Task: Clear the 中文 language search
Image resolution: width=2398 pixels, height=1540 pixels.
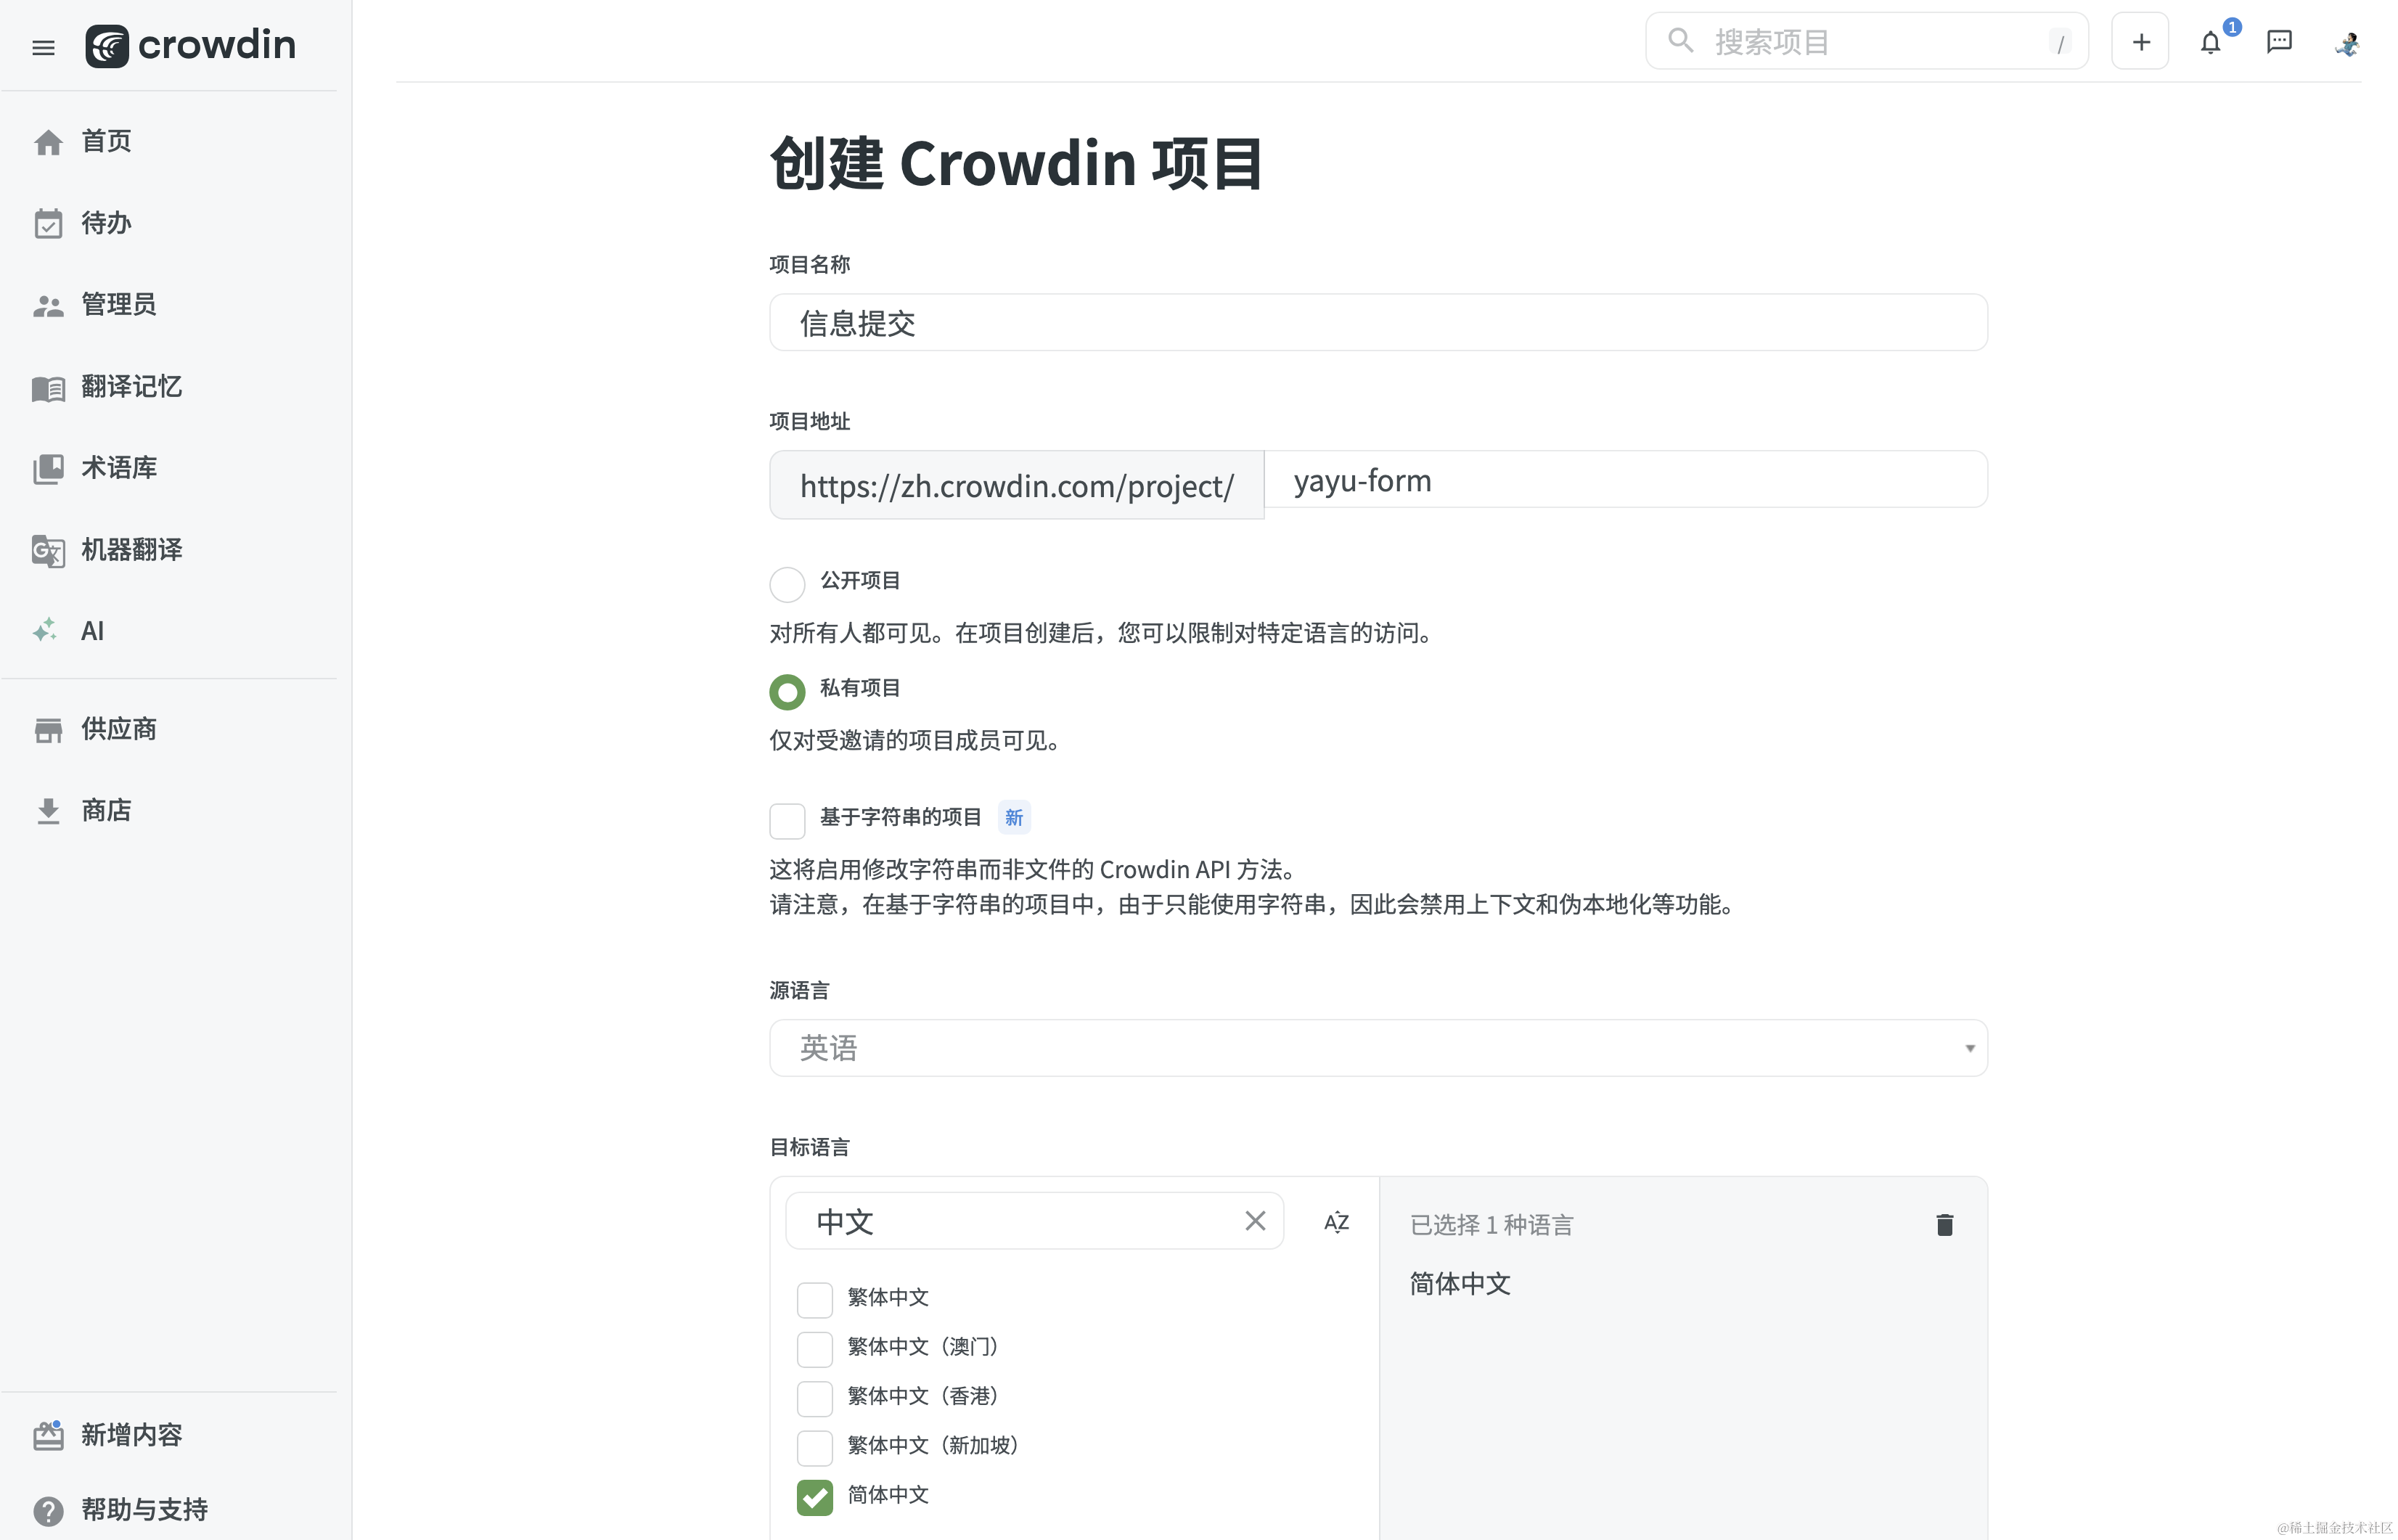Action: coord(1255,1221)
